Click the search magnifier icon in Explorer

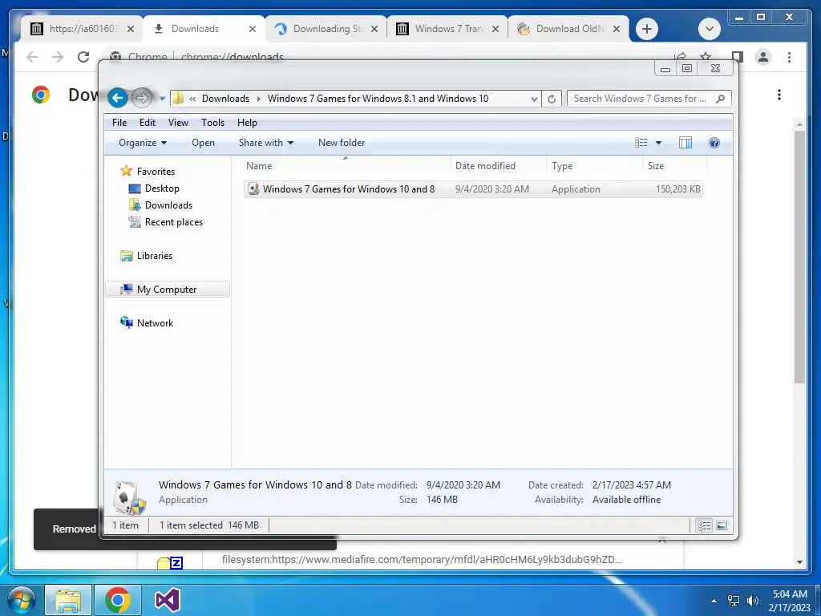[x=721, y=99]
